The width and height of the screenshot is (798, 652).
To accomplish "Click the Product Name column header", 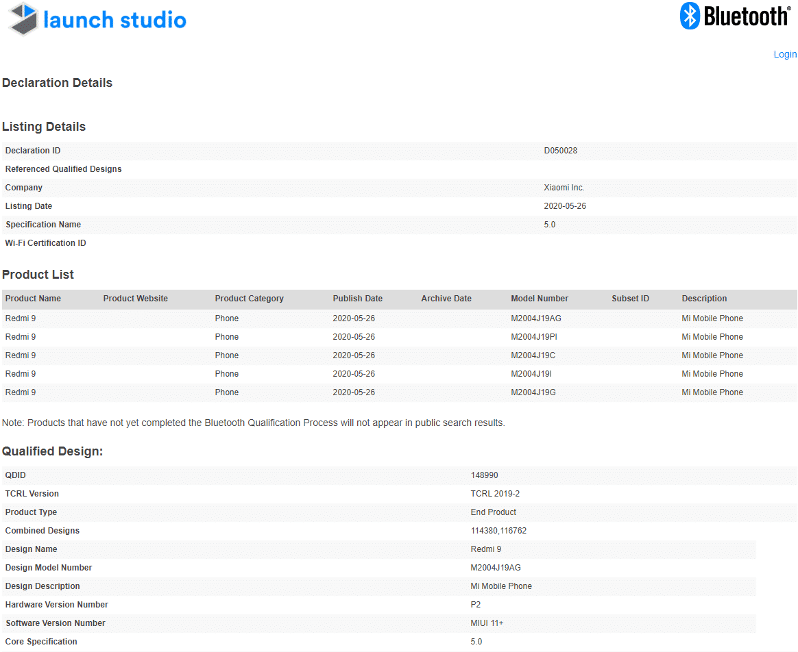I will coord(33,299).
